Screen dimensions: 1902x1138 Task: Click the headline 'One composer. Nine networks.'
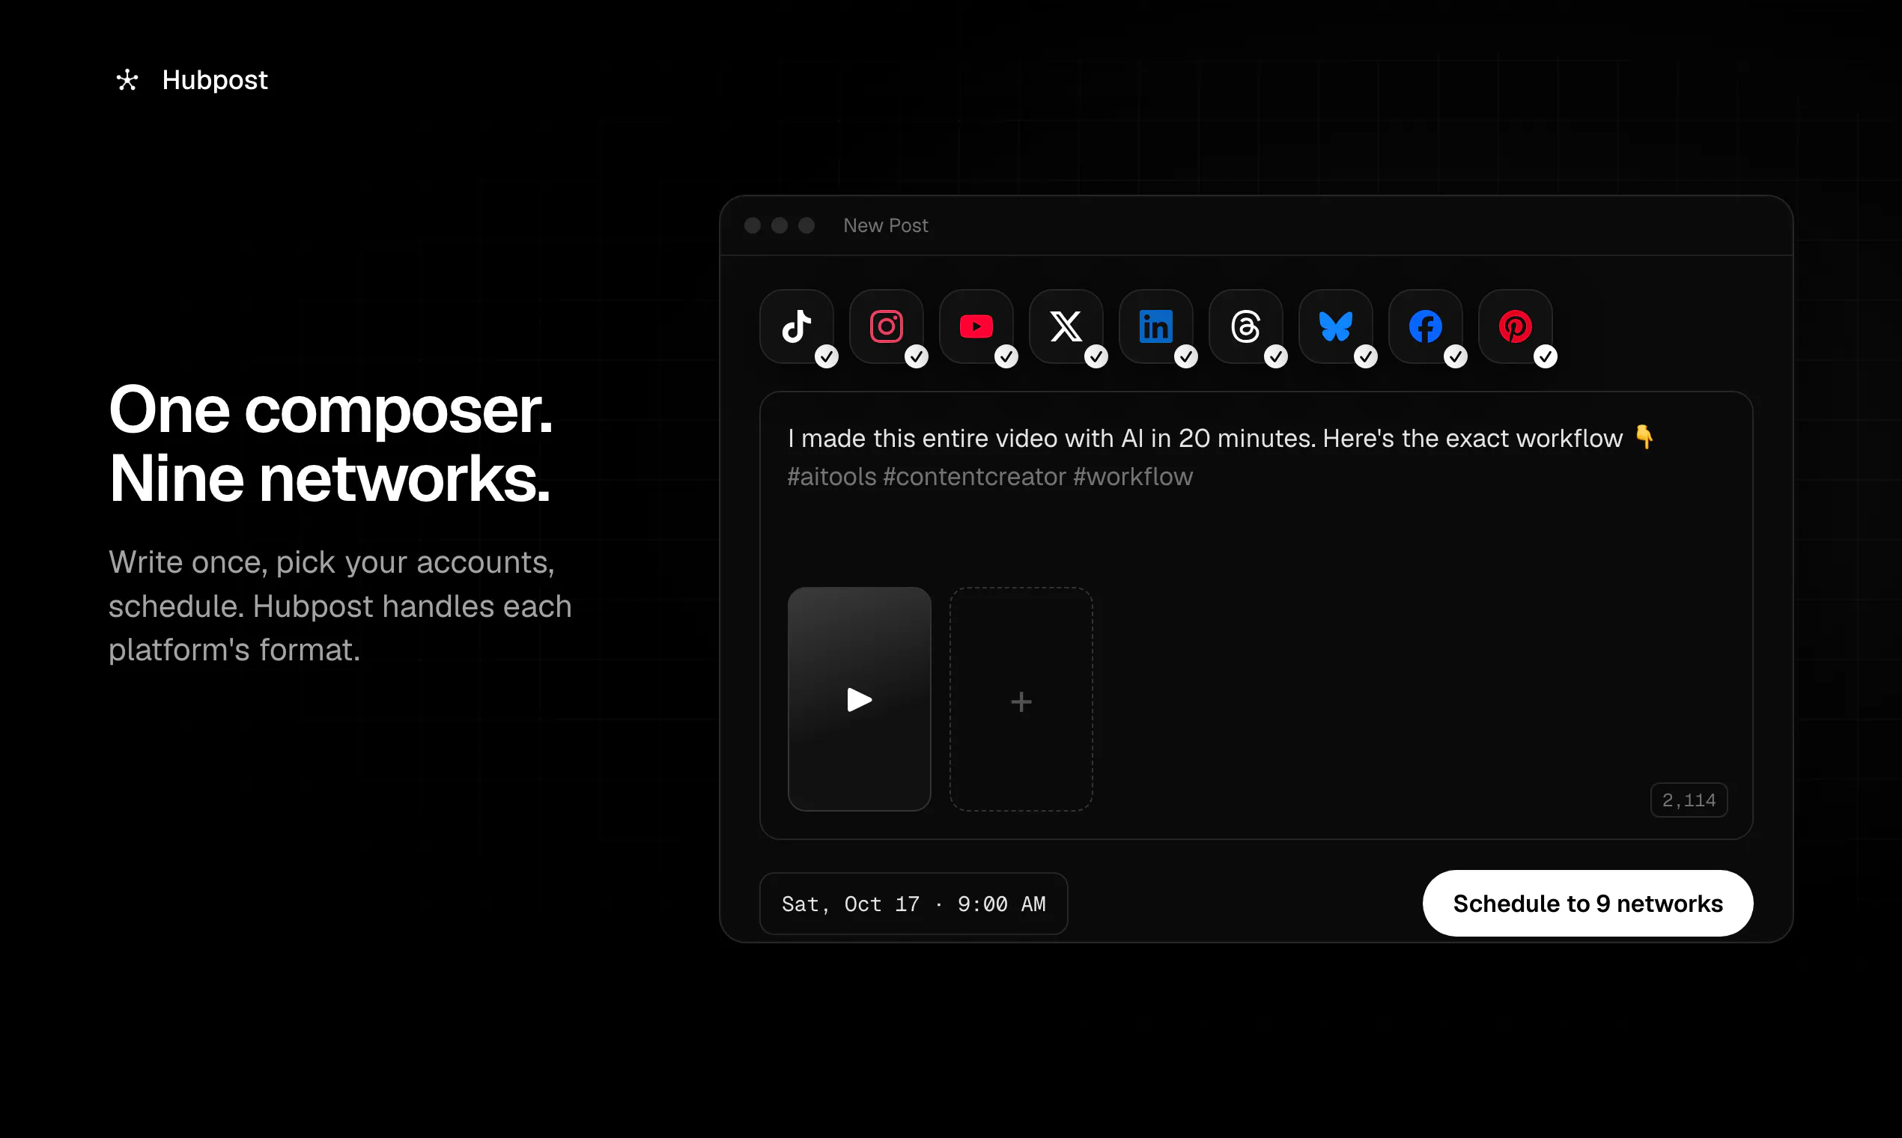[x=330, y=444]
